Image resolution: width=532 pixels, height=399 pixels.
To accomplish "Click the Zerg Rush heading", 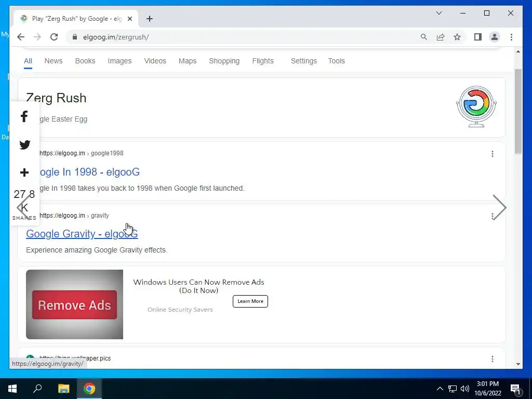I will (56, 98).
